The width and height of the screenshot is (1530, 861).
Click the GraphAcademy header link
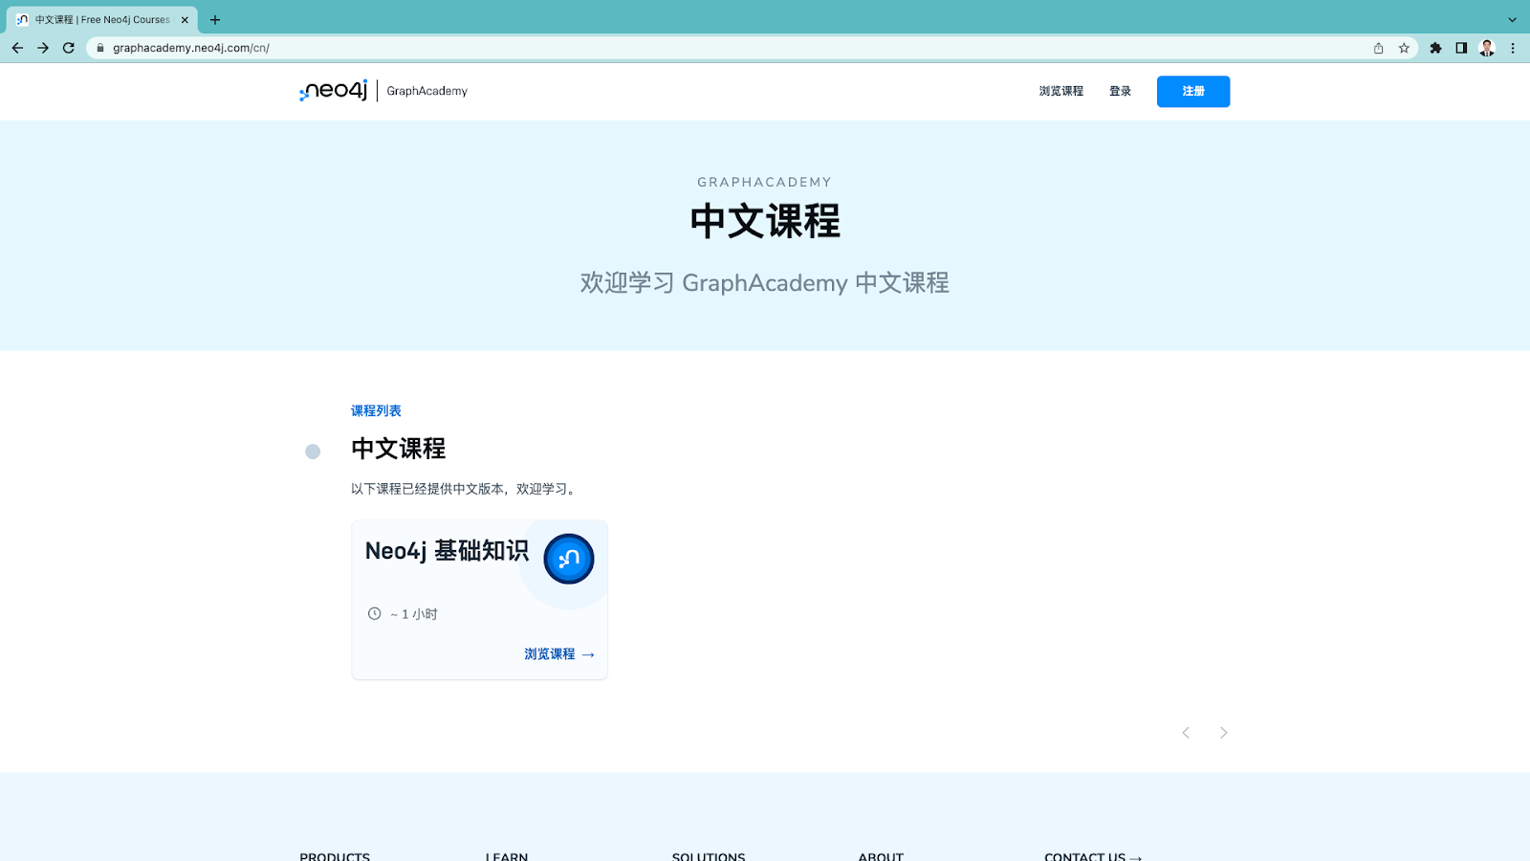(427, 91)
